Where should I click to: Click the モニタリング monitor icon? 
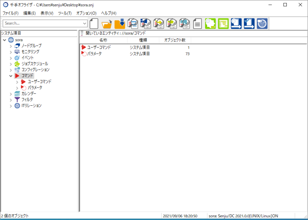(x=17, y=52)
